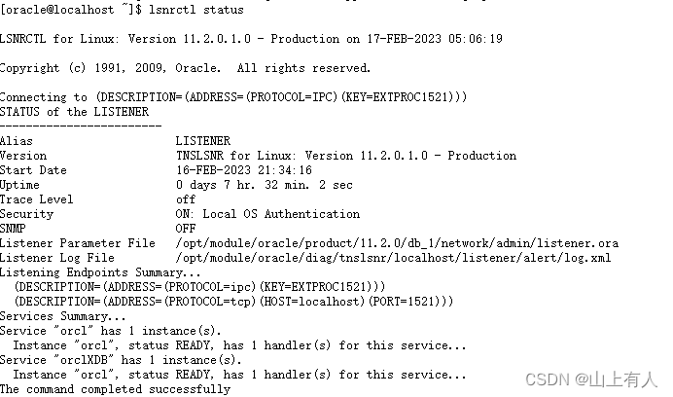Click the Trace Level off value
673x397 pixels.
coord(186,199)
